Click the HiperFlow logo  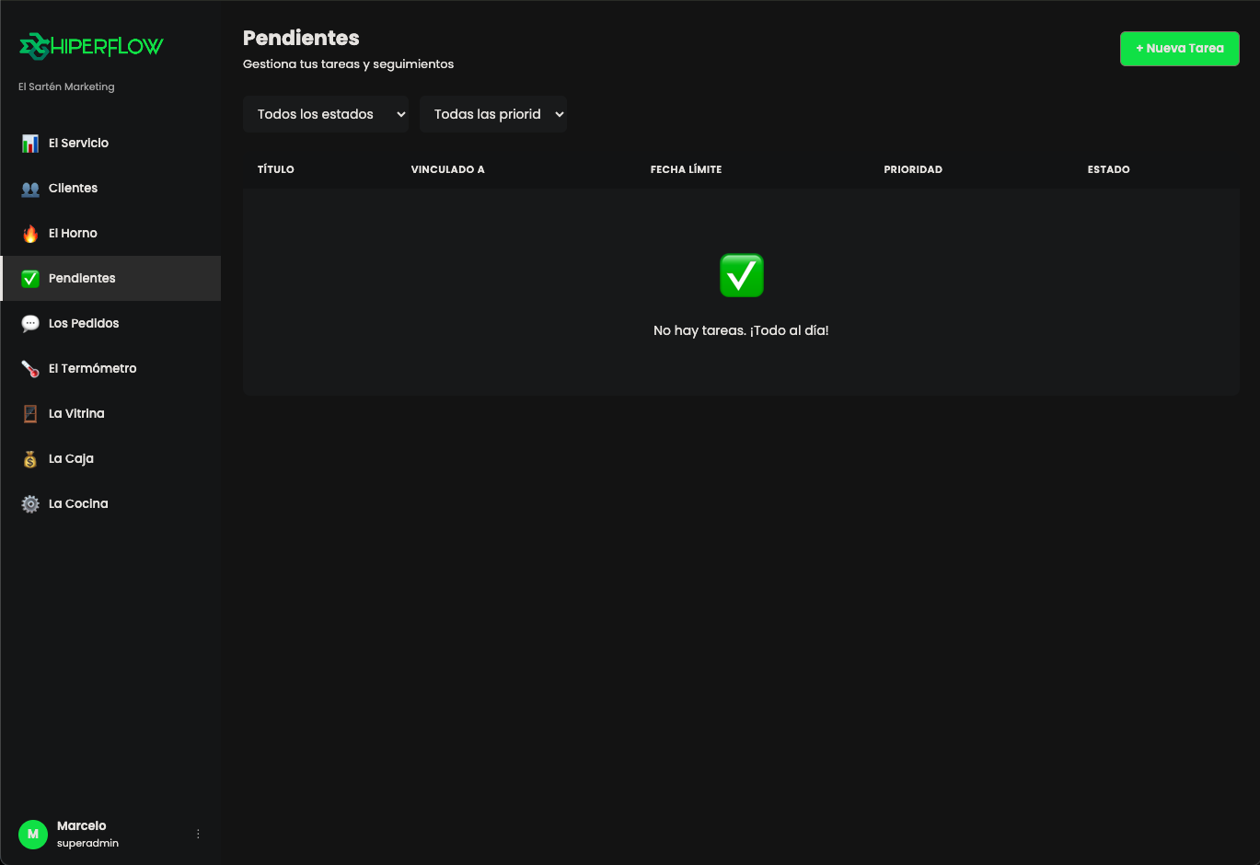click(91, 46)
